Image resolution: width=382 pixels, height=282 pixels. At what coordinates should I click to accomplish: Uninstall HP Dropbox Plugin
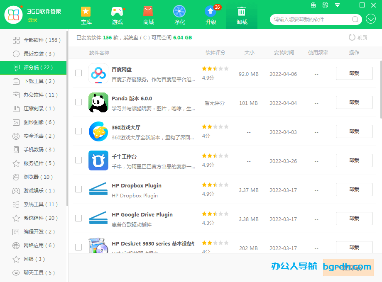point(354,189)
